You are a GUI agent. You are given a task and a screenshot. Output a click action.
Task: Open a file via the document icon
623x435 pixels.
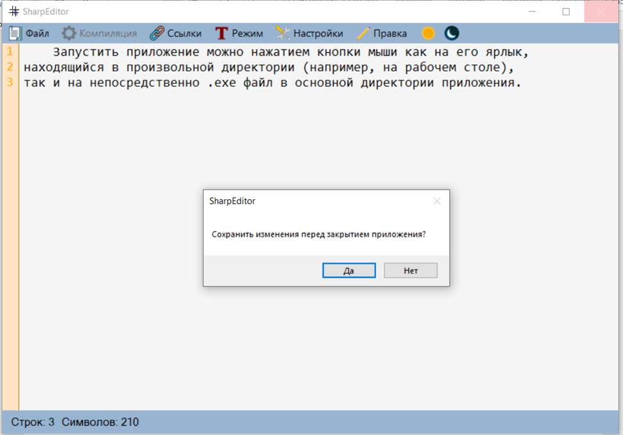(15, 33)
